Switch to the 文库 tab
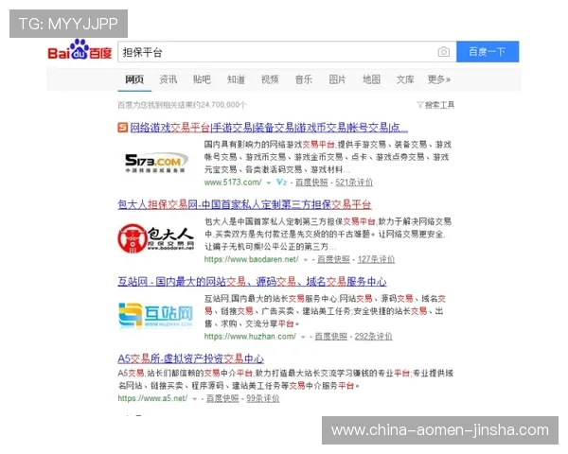568x454 pixels. point(405,79)
